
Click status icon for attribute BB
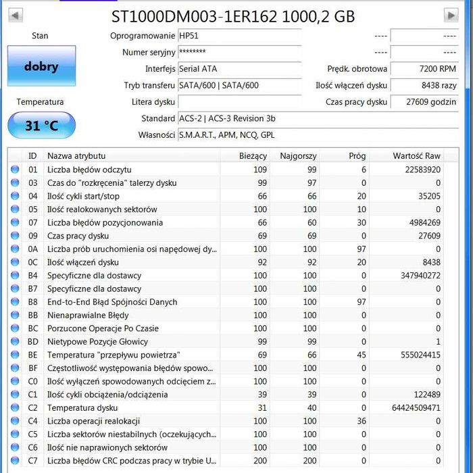click(15, 315)
